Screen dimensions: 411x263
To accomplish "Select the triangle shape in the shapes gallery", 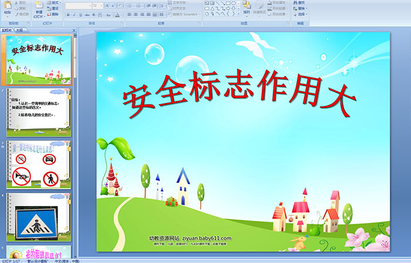I will (213, 9).
